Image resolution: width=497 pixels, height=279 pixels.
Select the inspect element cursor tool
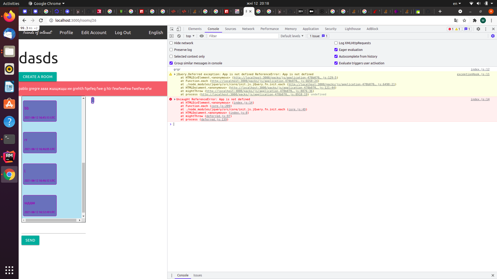(172, 29)
